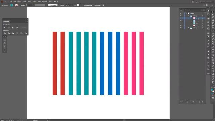Open the File menu
Image resolution: width=215 pixels, height=121 pixels.
coord(11,1)
